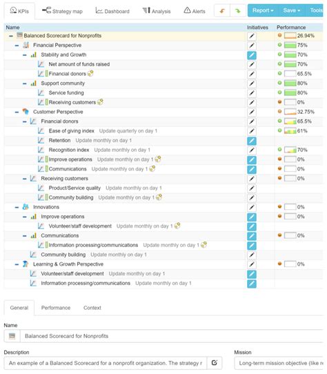Image resolution: width=327 pixels, height=374 pixels.
Task: Click the green redo arrow icon
Action: pyautogui.click(x=237, y=11)
